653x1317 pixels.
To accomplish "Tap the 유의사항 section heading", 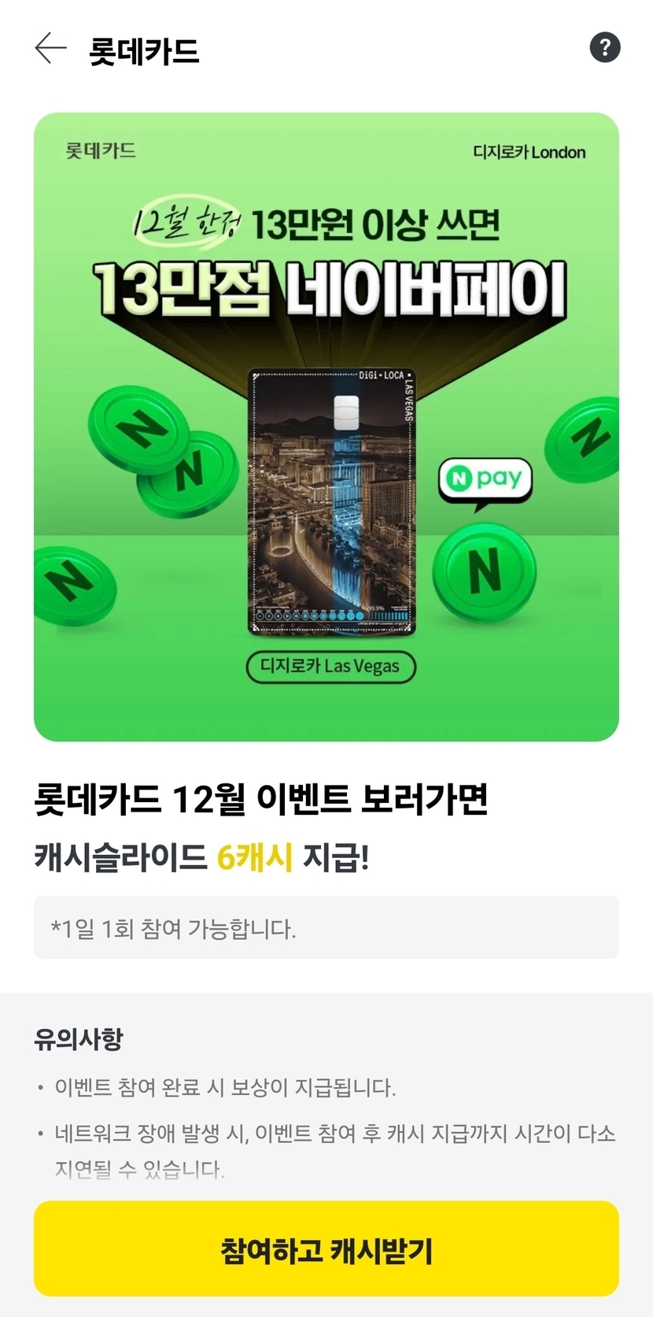I will tap(79, 1038).
